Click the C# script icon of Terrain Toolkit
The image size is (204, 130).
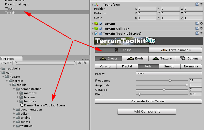tap(96, 34)
